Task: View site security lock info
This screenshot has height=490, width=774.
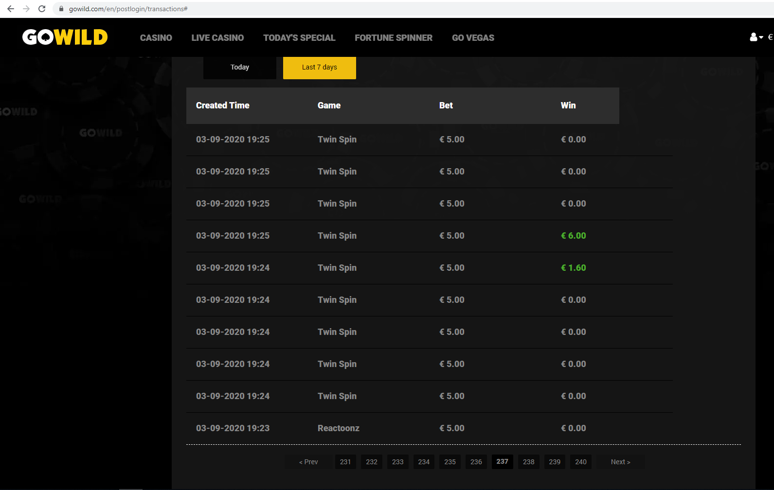Action: point(61,9)
